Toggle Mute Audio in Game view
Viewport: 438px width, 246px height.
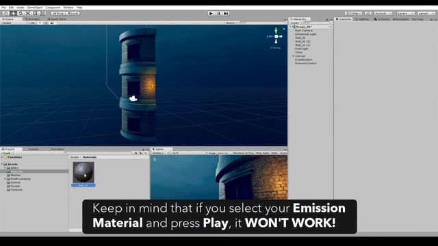pyautogui.click(x=263, y=153)
